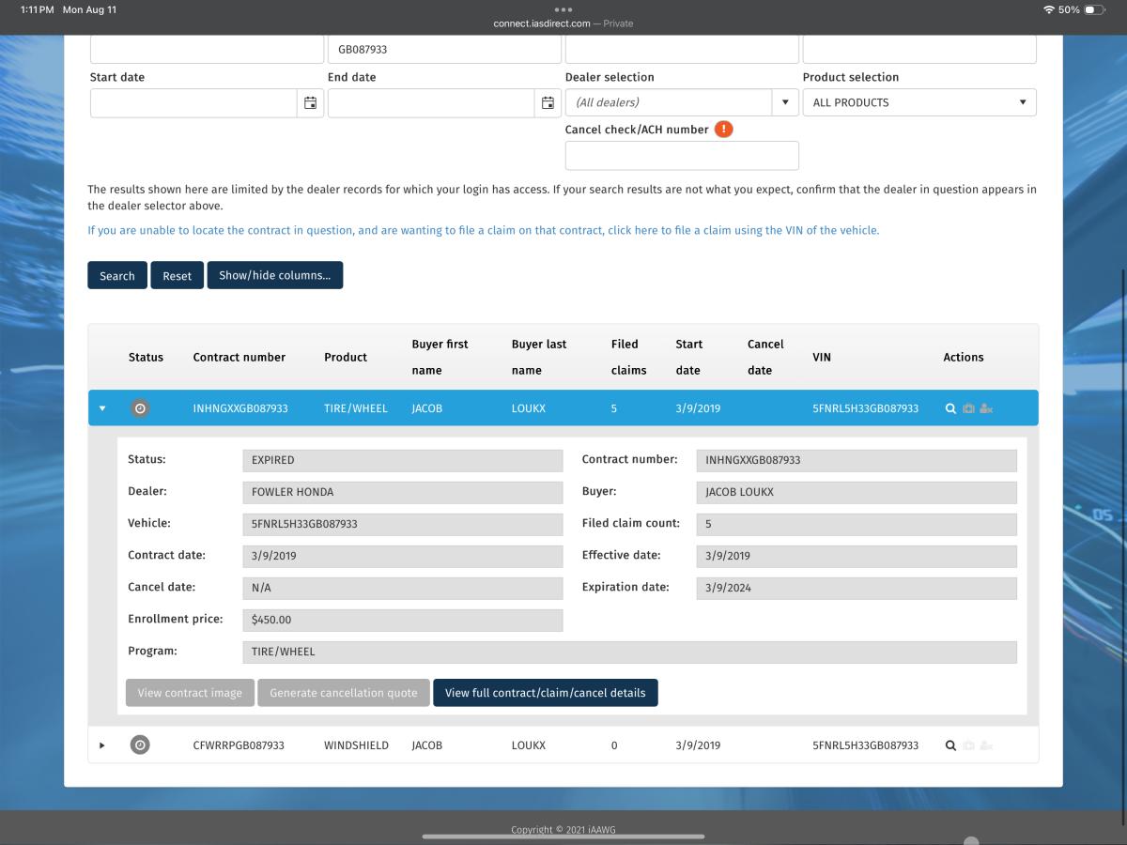
Task: Click magnifier icon in WINDSHIELD row
Action: 950,745
